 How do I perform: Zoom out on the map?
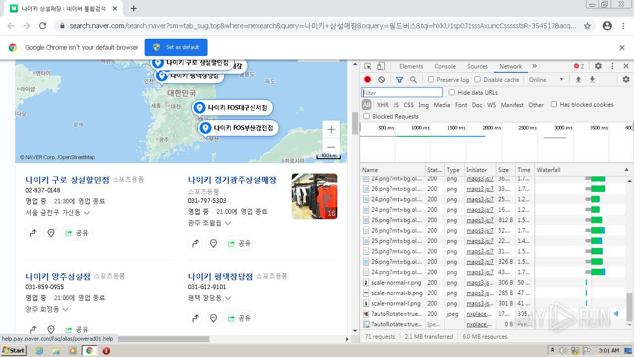coord(331,147)
